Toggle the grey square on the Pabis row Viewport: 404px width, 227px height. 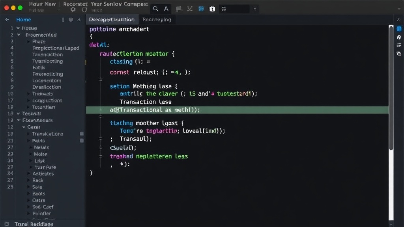82,141
